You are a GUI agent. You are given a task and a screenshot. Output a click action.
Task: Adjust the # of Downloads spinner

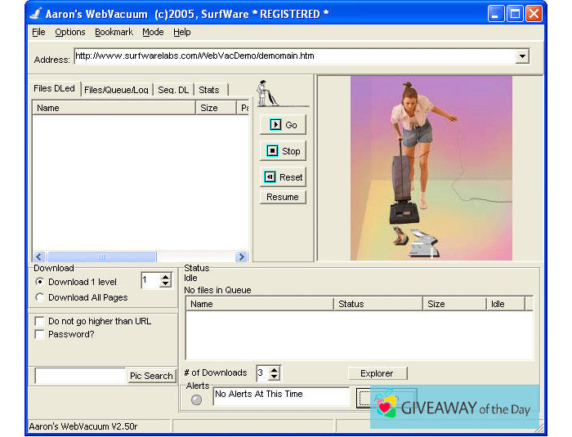(x=274, y=373)
